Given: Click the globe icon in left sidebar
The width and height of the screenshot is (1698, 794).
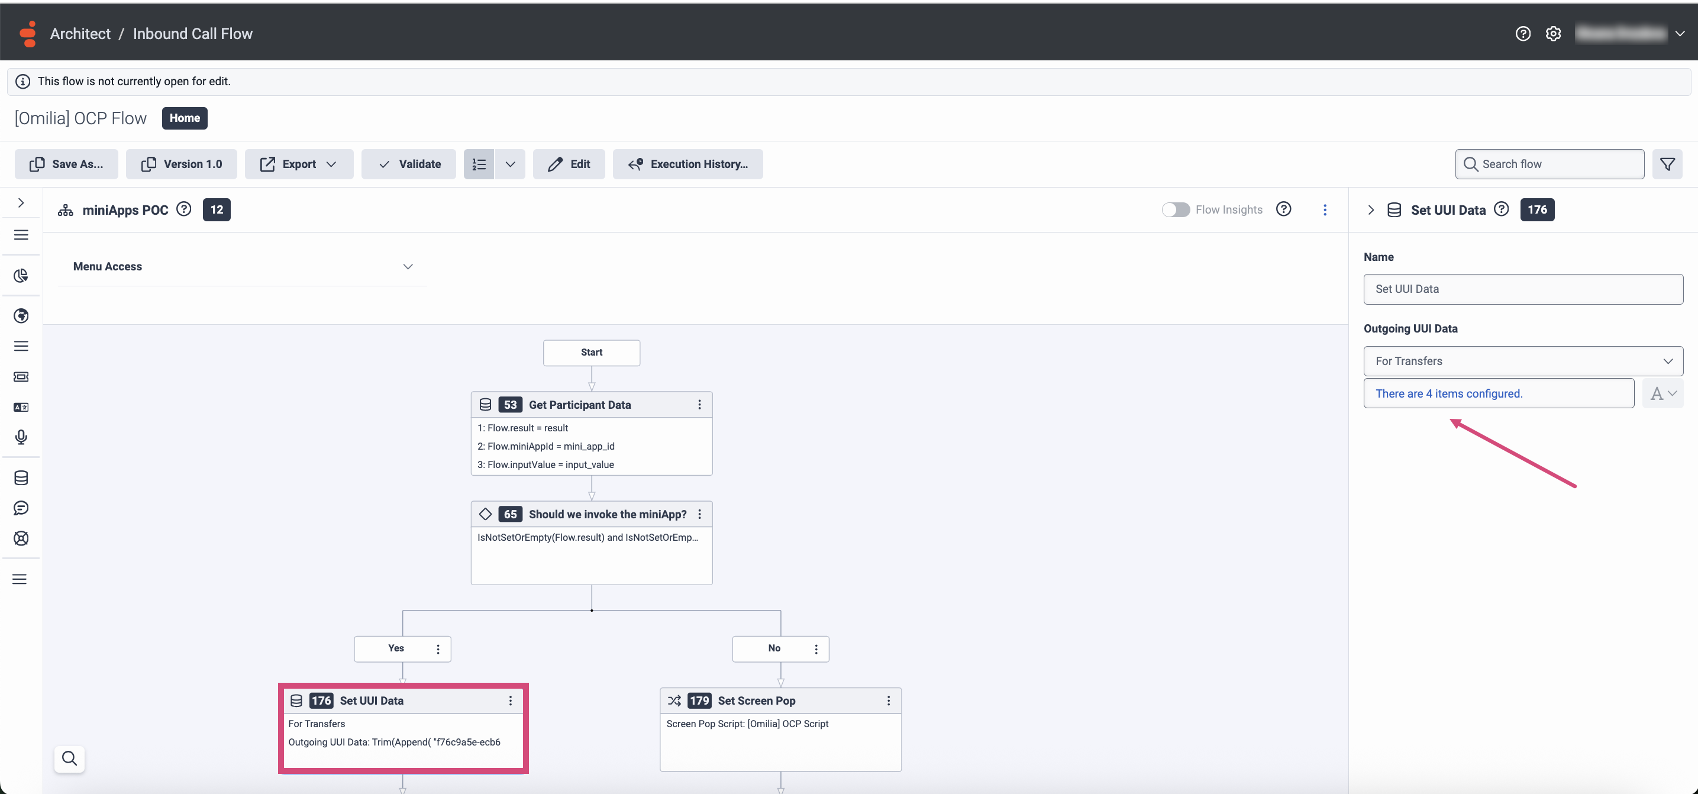Looking at the screenshot, I should (x=21, y=315).
